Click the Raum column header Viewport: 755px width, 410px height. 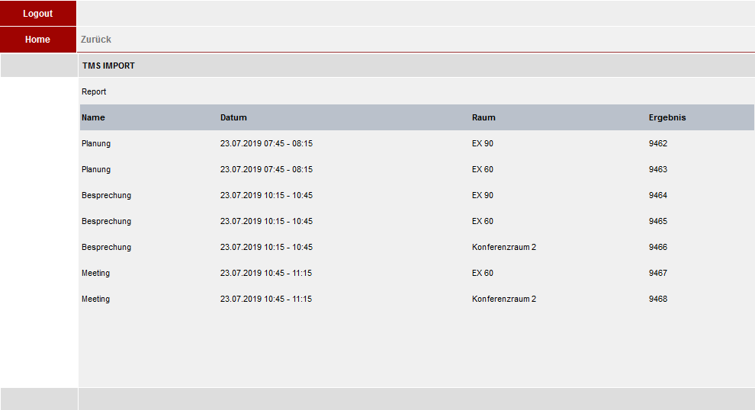point(484,117)
